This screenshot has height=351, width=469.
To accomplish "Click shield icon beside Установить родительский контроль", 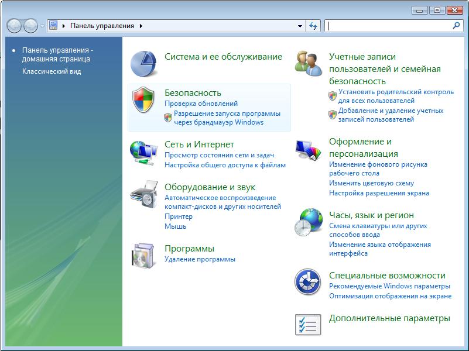I will coord(333,96).
